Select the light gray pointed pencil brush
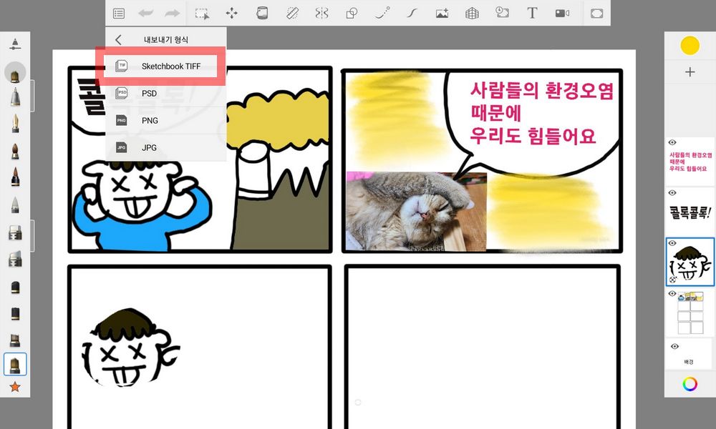Screen dimensions: 716x429 click(15, 205)
